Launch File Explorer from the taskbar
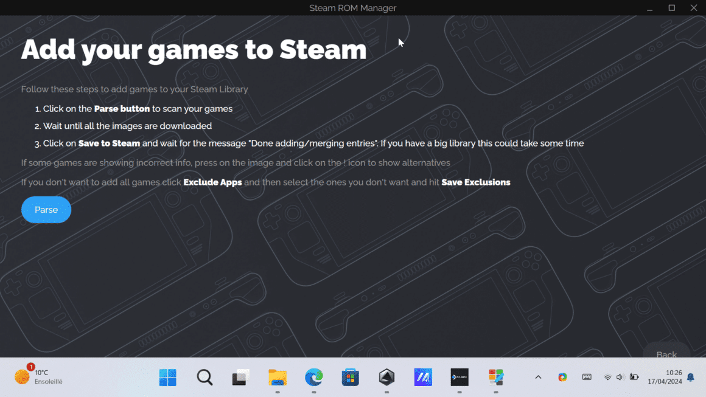This screenshot has width=706, height=397. (x=278, y=377)
